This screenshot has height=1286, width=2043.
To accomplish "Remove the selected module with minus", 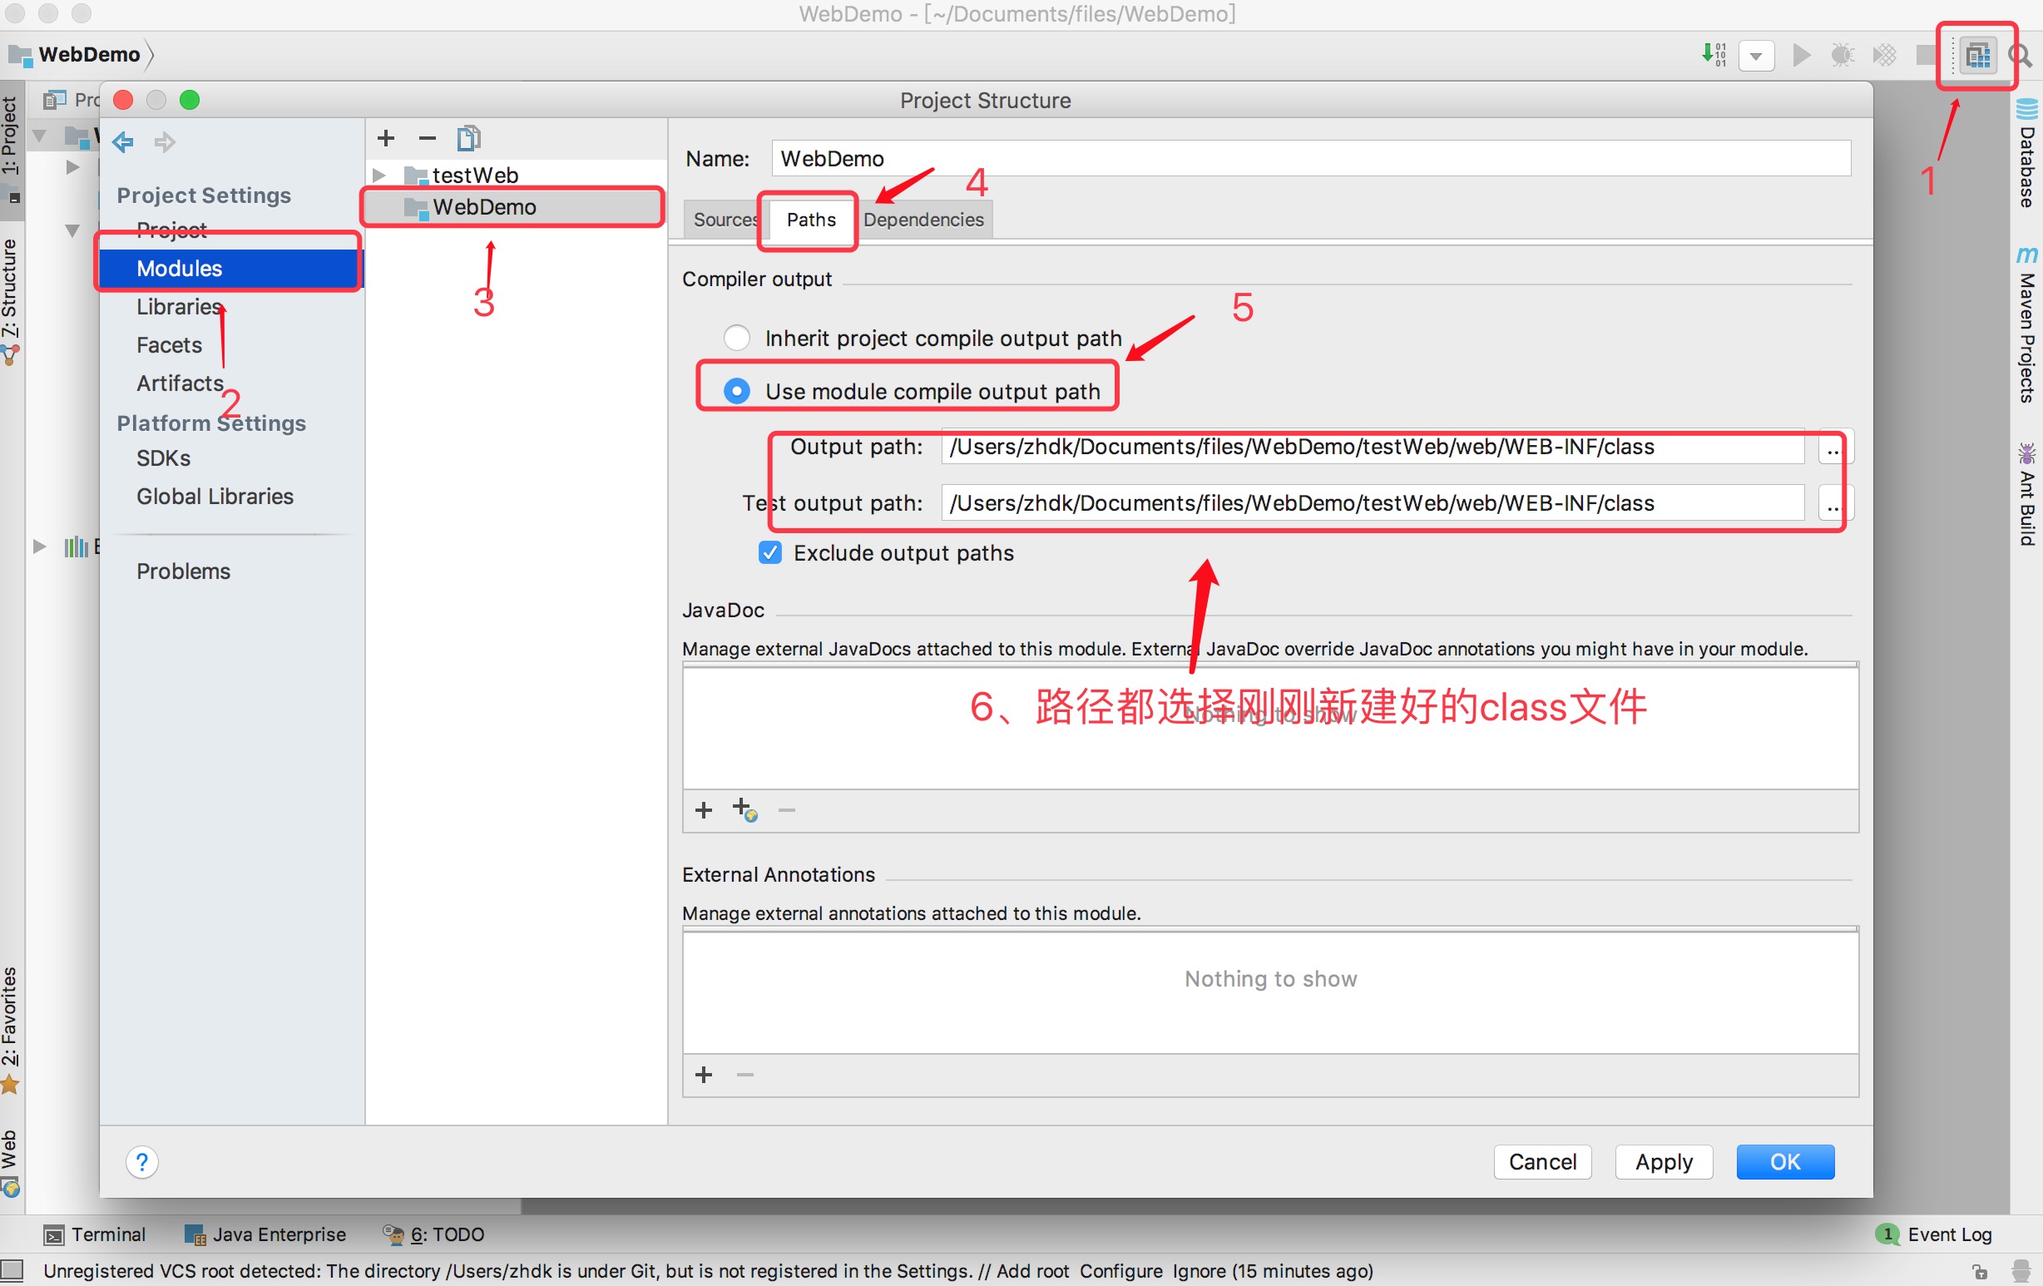I will coord(427,137).
